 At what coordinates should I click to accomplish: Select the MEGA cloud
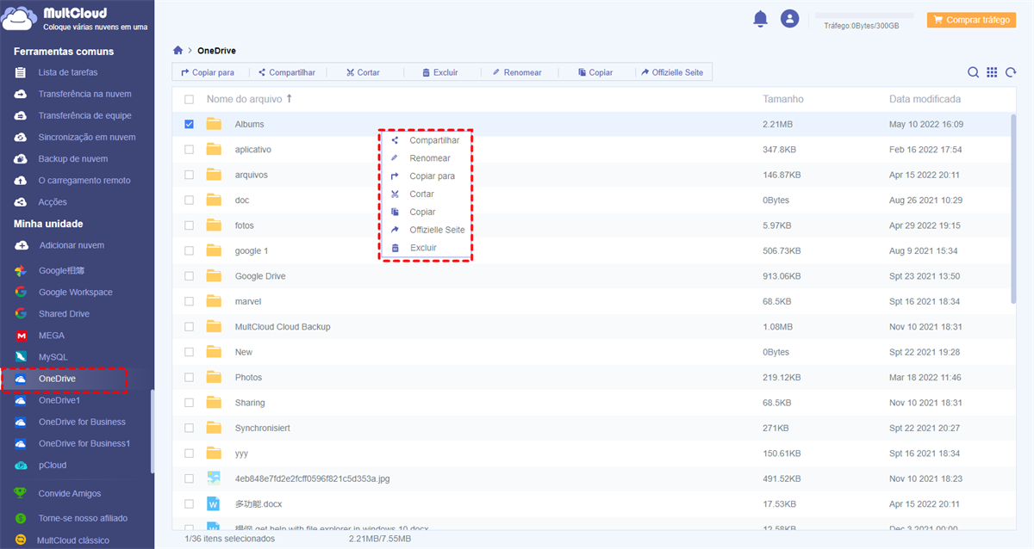pyautogui.click(x=52, y=335)
